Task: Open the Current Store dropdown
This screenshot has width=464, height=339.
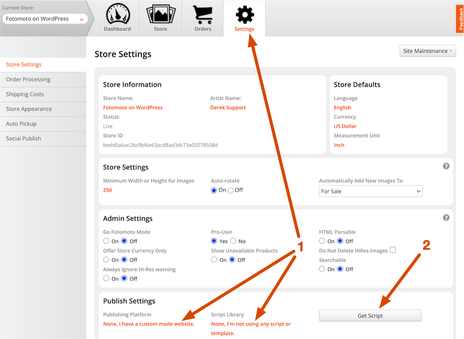Action: (x=45, y=19)
